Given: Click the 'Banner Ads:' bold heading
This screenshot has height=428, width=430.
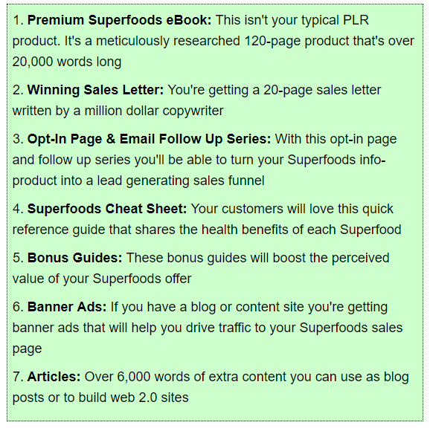Looking at the screenshot, I should click(67, 307).
